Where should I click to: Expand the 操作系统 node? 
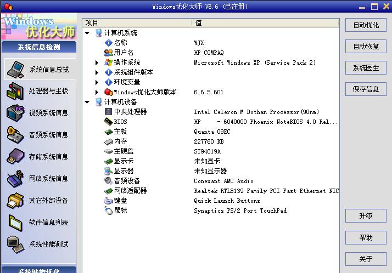[97, 62]
